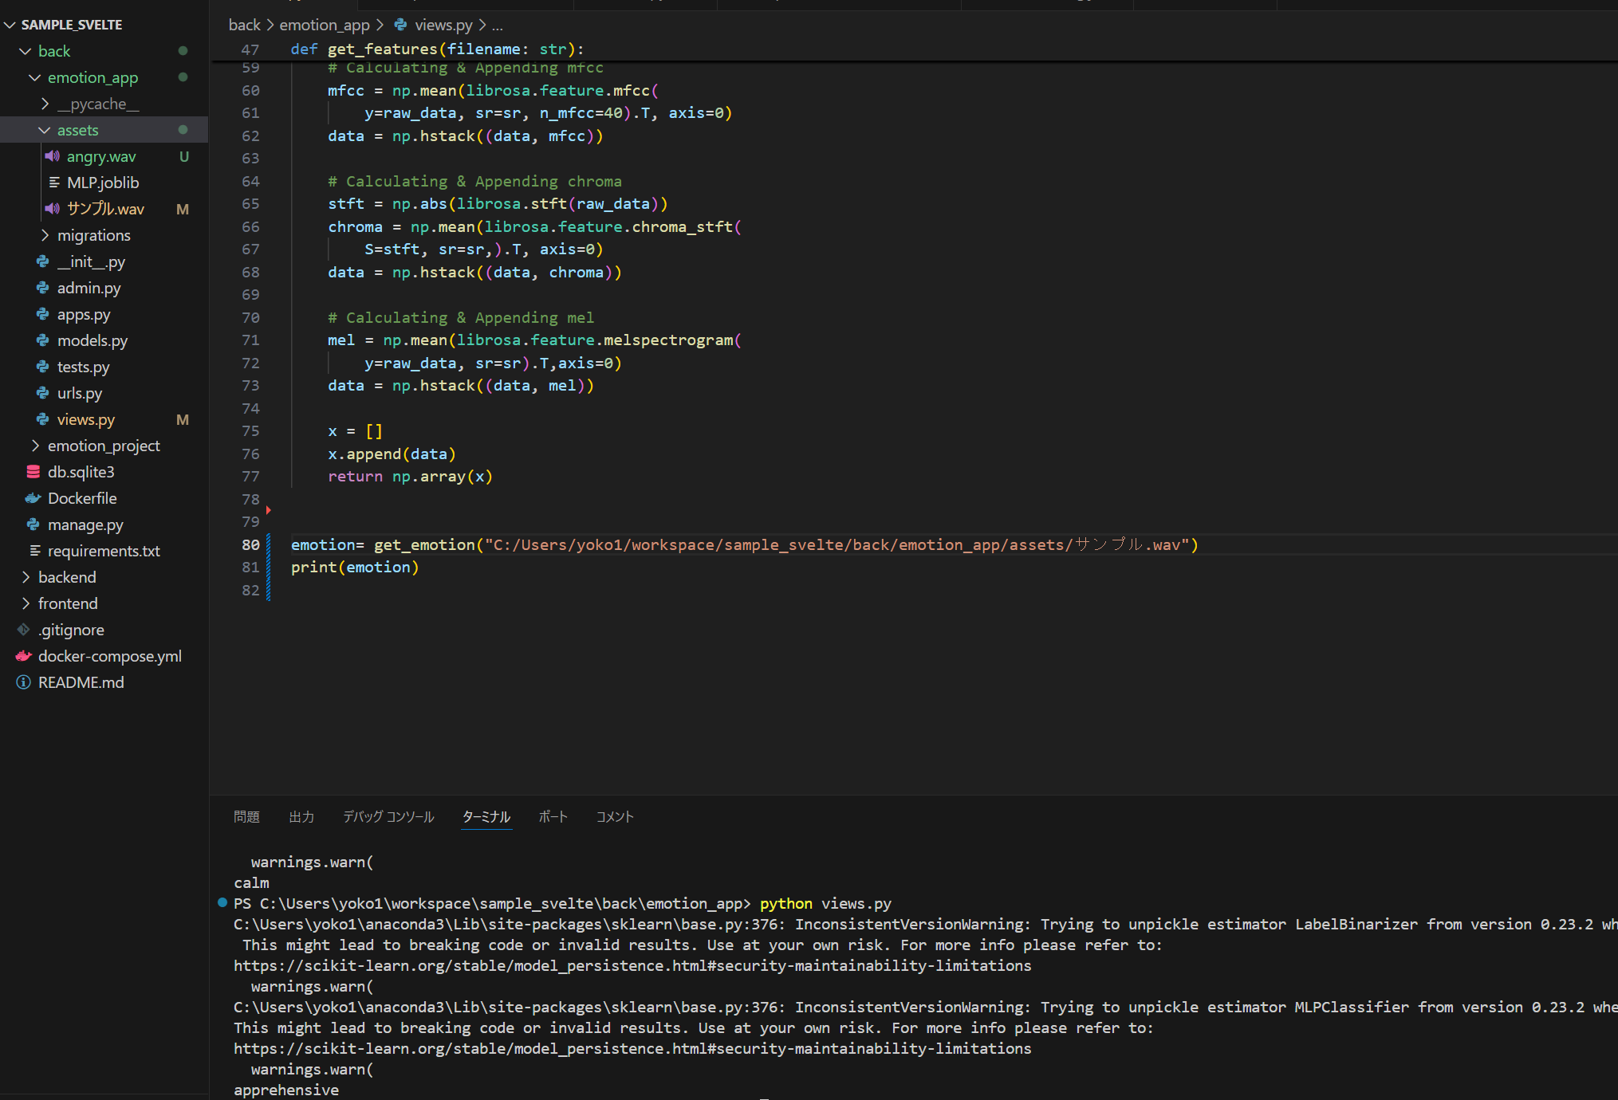The image size is (1618, 1100).
Task: Open docker-compose.yml file
Action: [x=110, y=656]
